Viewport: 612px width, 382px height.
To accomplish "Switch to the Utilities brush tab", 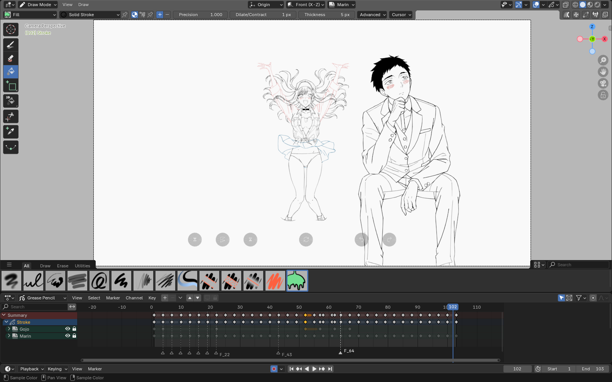I will (83, 266).
